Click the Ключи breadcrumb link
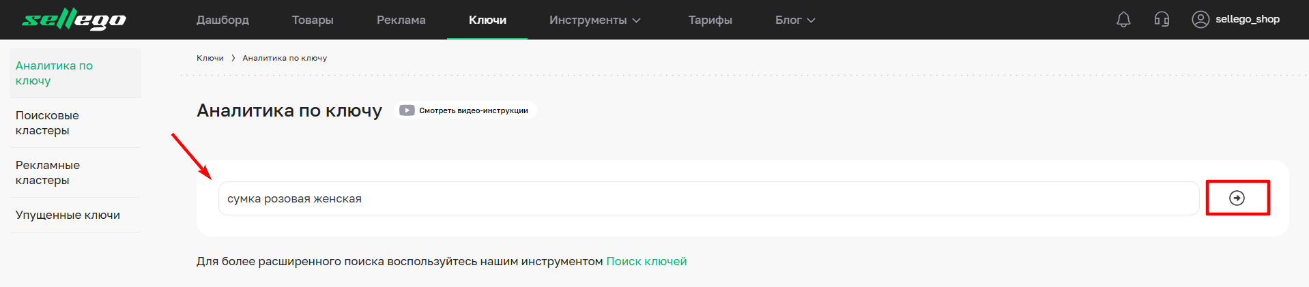This screenshot has height=287, width=1309. point(210,58)
